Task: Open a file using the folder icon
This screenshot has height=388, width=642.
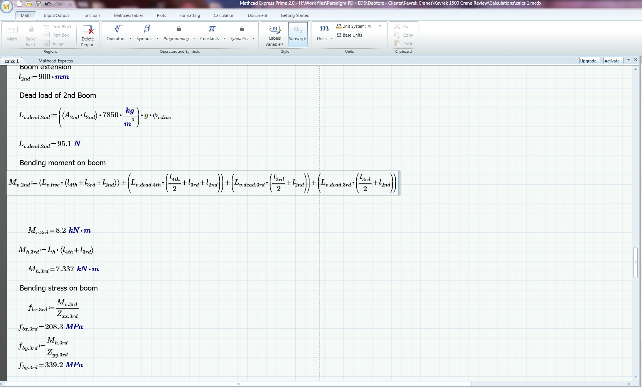Action: coord(29,4)
